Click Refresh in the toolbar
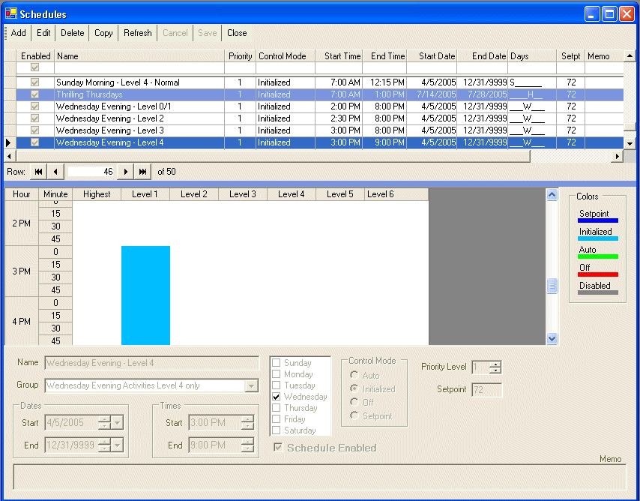 138,33
